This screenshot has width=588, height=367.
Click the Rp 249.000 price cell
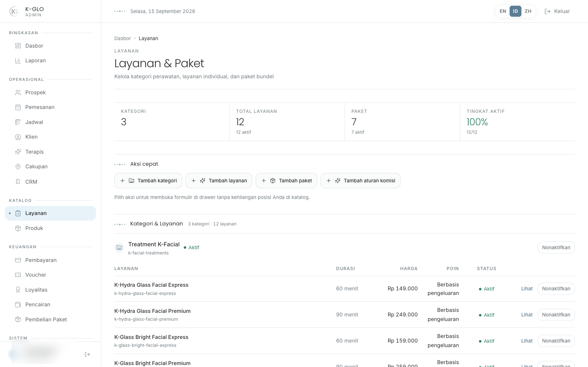click(x=402, y=315)
